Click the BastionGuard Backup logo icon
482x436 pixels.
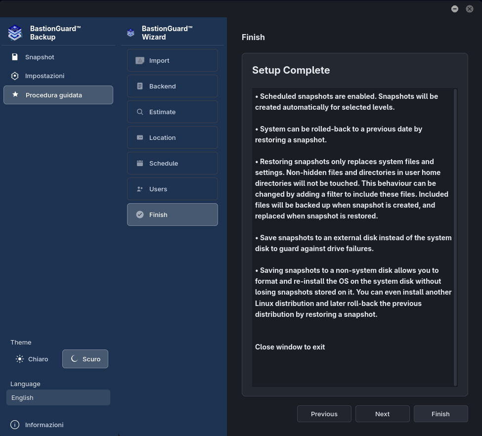pyautogui.click(x=15, y=33)
